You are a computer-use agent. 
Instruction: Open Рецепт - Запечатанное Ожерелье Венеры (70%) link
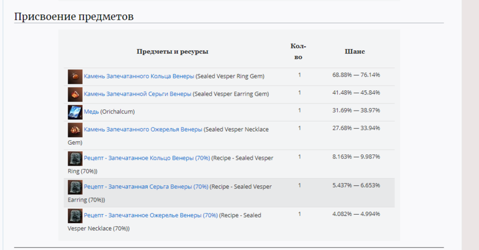pyautogui.click(x=151, y=215)
